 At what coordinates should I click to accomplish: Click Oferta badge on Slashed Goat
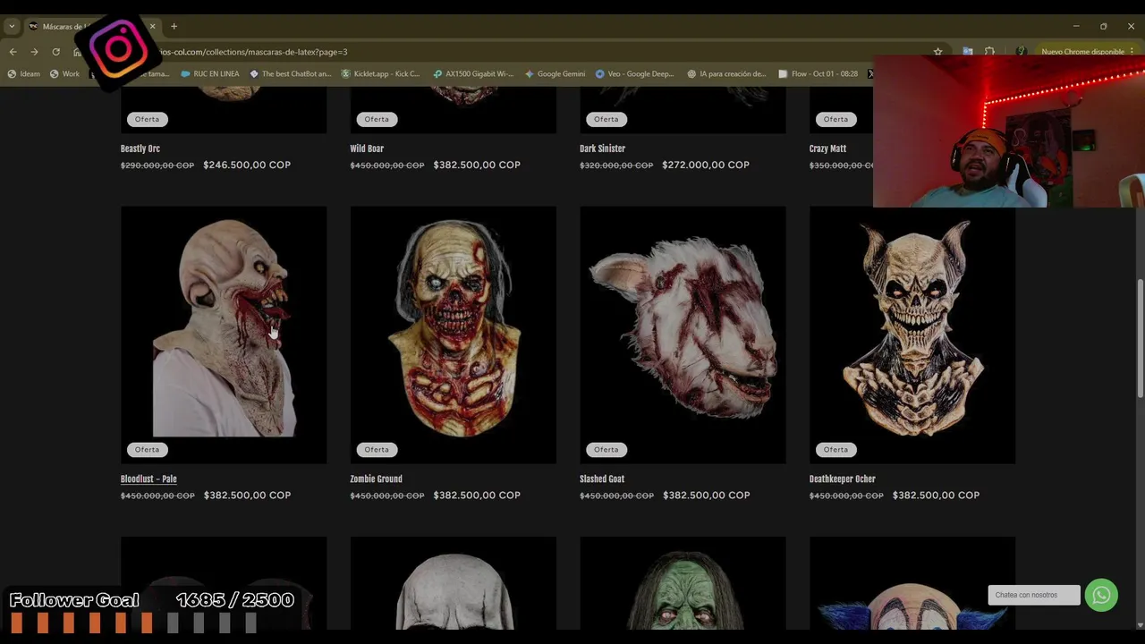pos(606,450)
